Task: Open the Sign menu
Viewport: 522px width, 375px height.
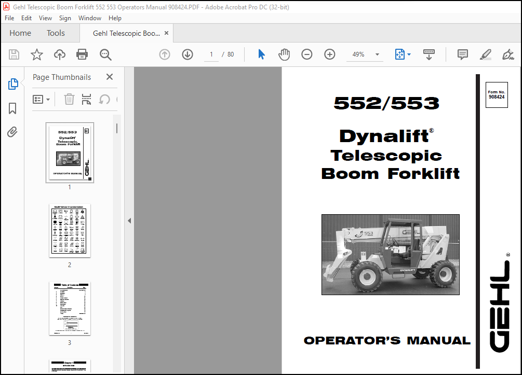Action: tap(65, 18)
